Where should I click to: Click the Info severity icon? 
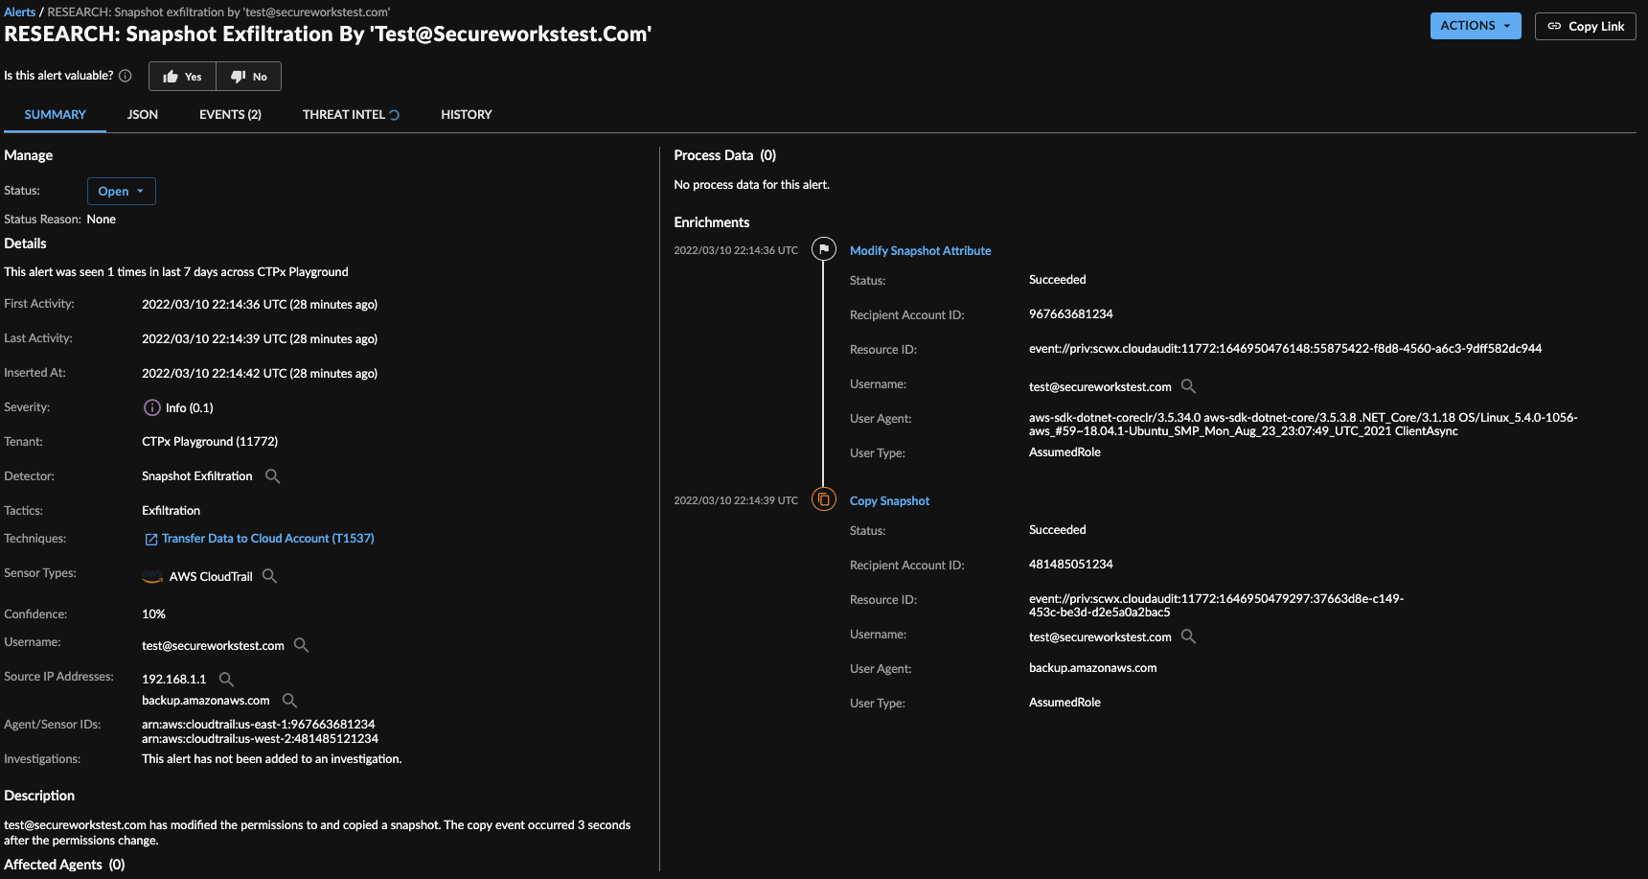coord(151,407)
